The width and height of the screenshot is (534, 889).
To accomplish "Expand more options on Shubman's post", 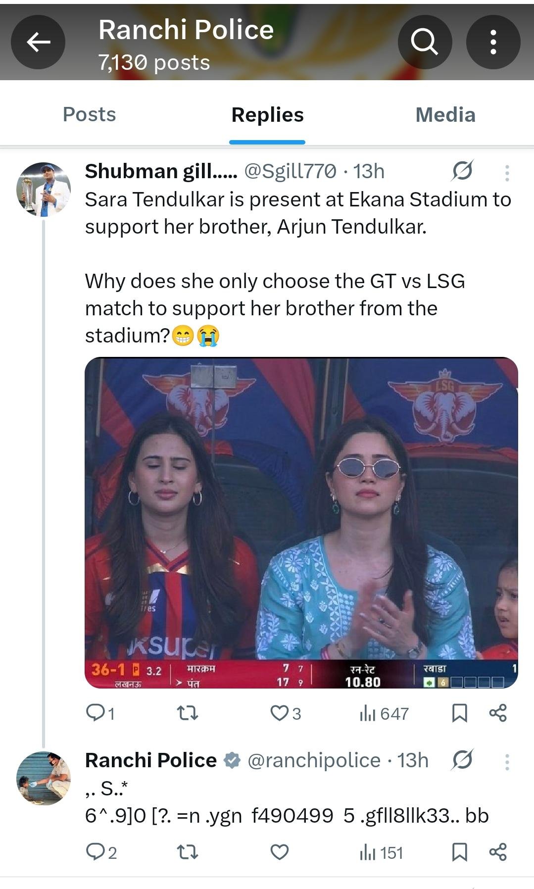I will [x=507, y=172].
